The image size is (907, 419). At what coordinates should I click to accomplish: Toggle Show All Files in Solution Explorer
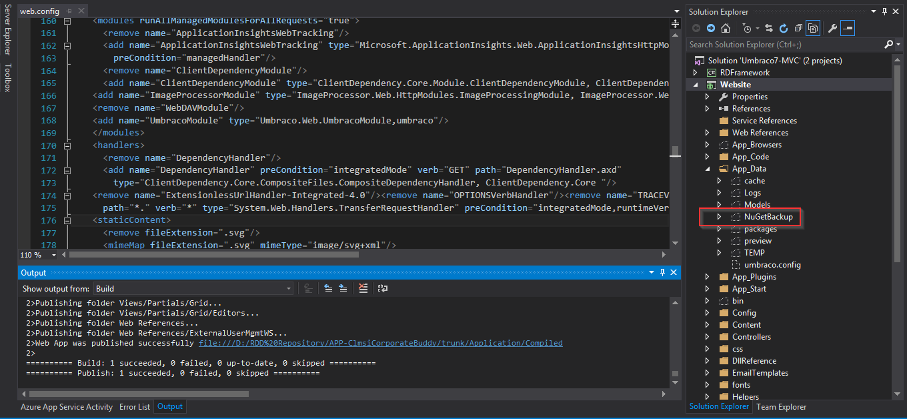click(x=813, y=28)
